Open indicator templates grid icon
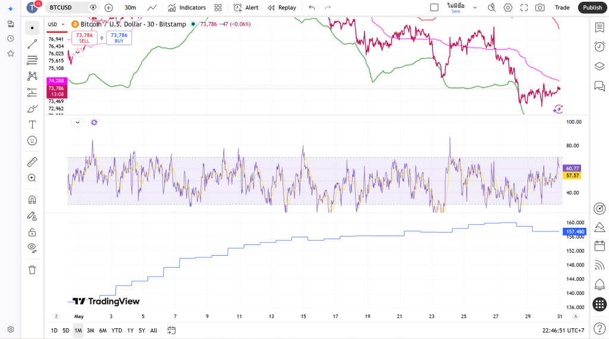This screenshot has height=339, width=609. (218, 7)
